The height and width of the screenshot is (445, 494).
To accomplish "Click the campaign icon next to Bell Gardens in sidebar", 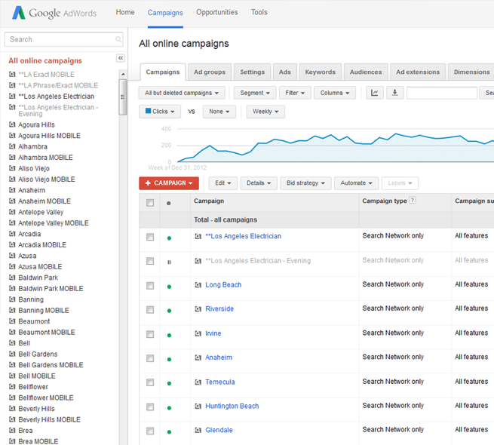I will click(x=12, y=354).
